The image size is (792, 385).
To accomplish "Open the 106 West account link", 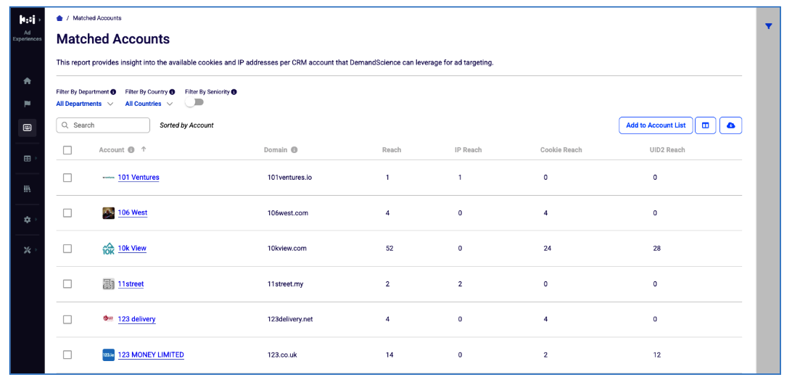I will pyautogui.click(x=132, y=212).
